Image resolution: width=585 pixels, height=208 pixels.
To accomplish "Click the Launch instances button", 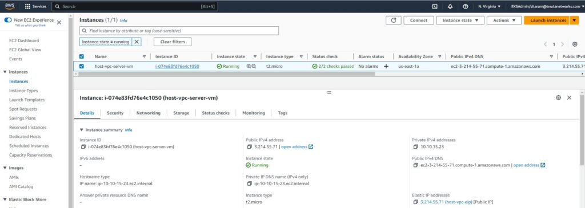I will pos(547,21).
